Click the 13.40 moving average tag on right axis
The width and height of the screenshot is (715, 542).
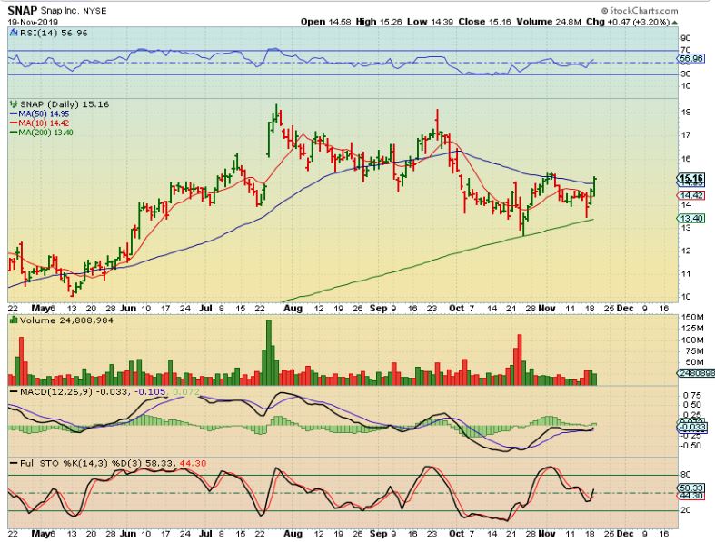(691, 219)
